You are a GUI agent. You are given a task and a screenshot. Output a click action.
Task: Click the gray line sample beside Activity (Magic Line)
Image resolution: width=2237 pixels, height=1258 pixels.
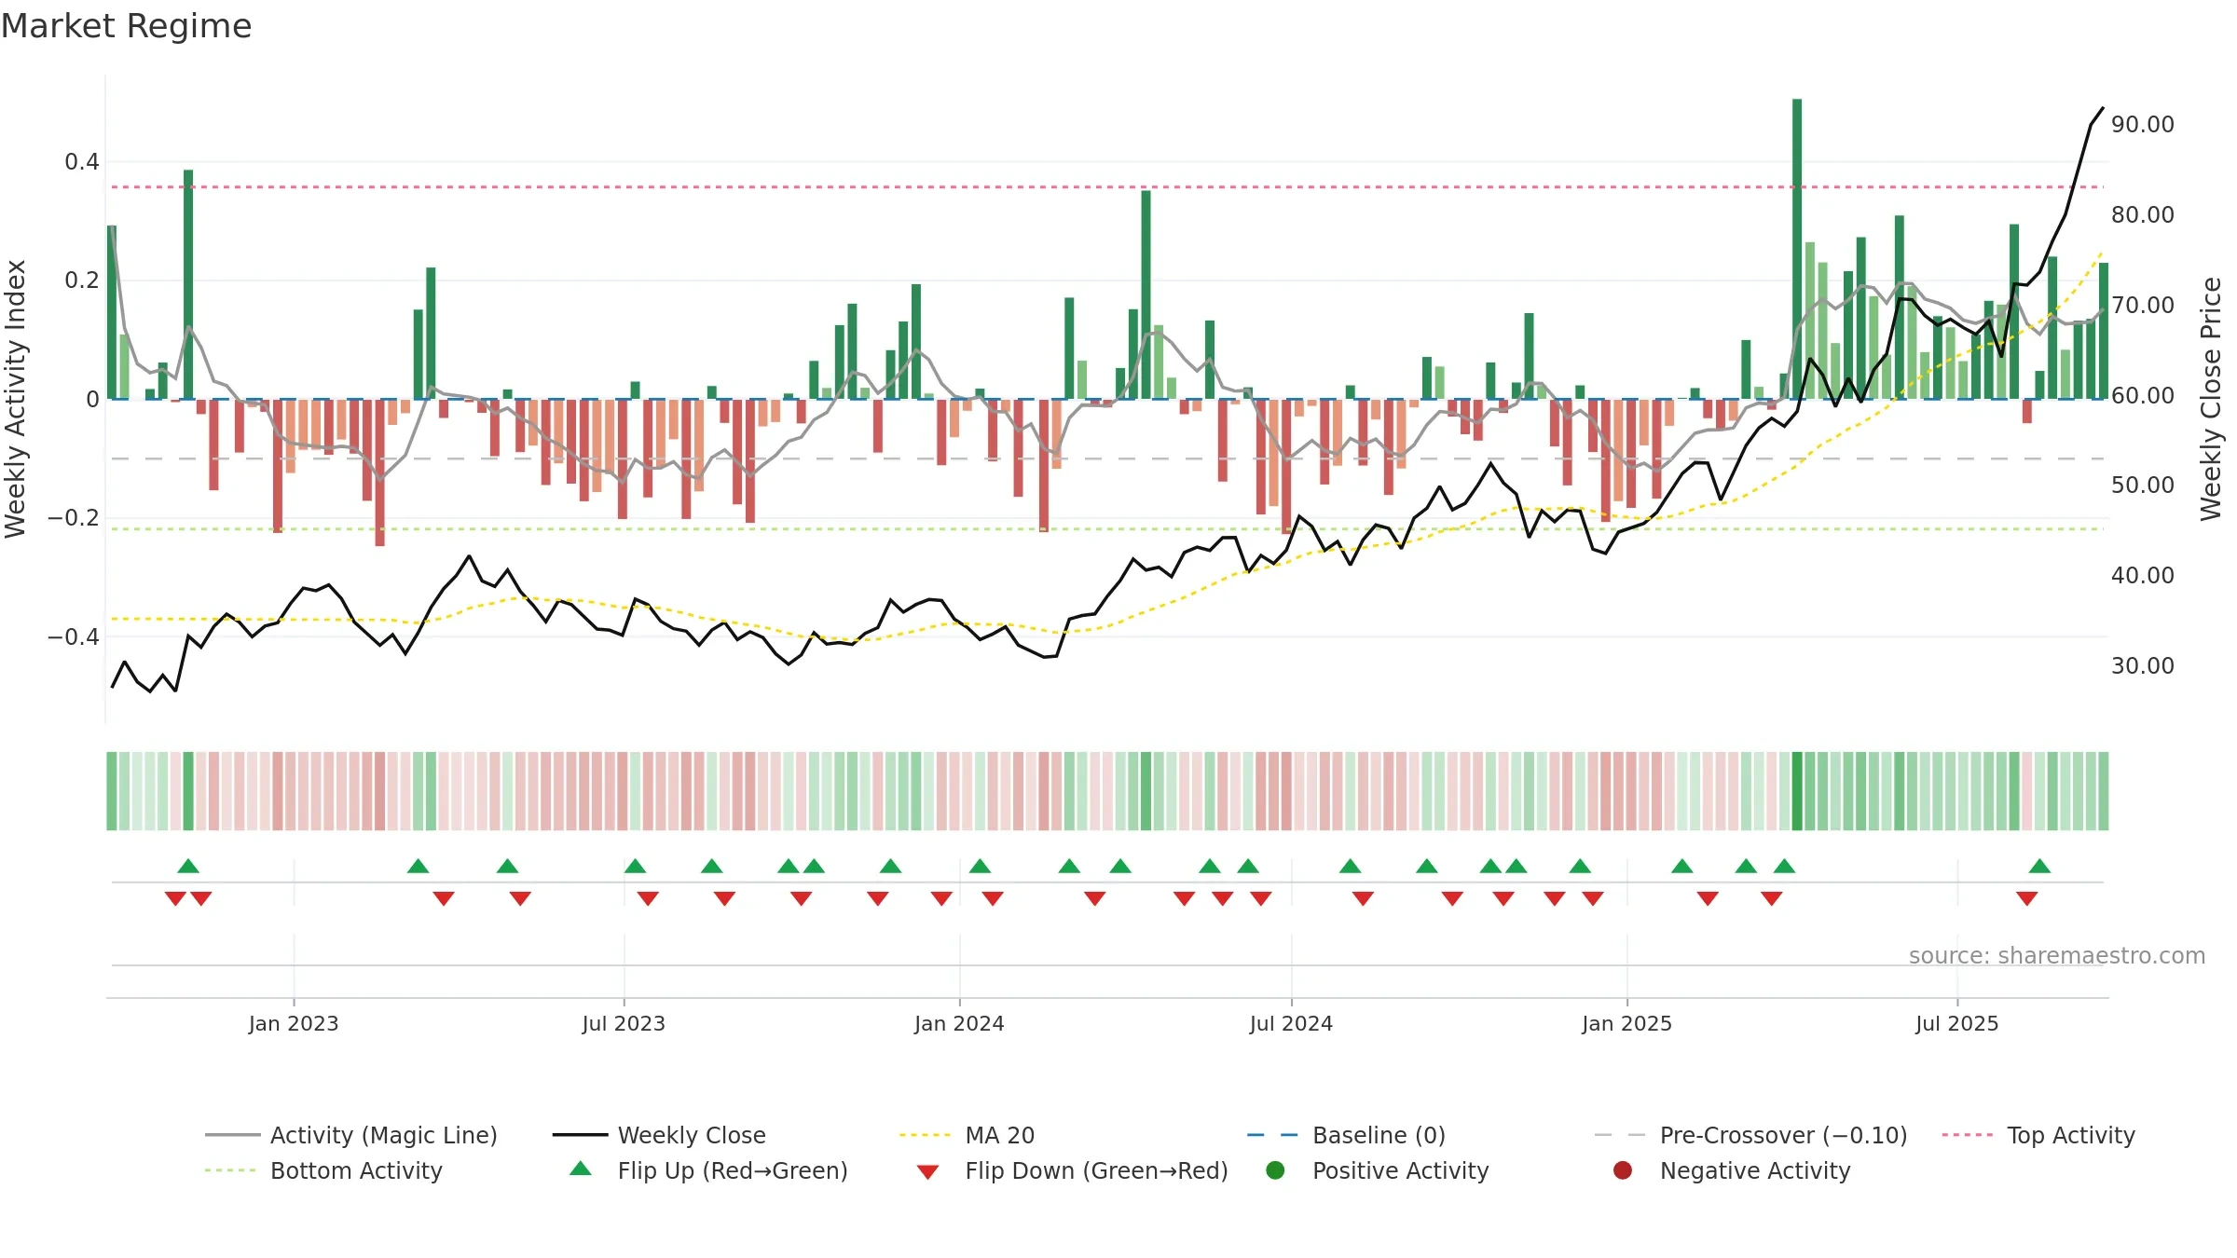pos(232,1135)
